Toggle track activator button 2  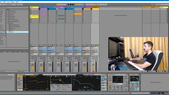tap(41, 68)
